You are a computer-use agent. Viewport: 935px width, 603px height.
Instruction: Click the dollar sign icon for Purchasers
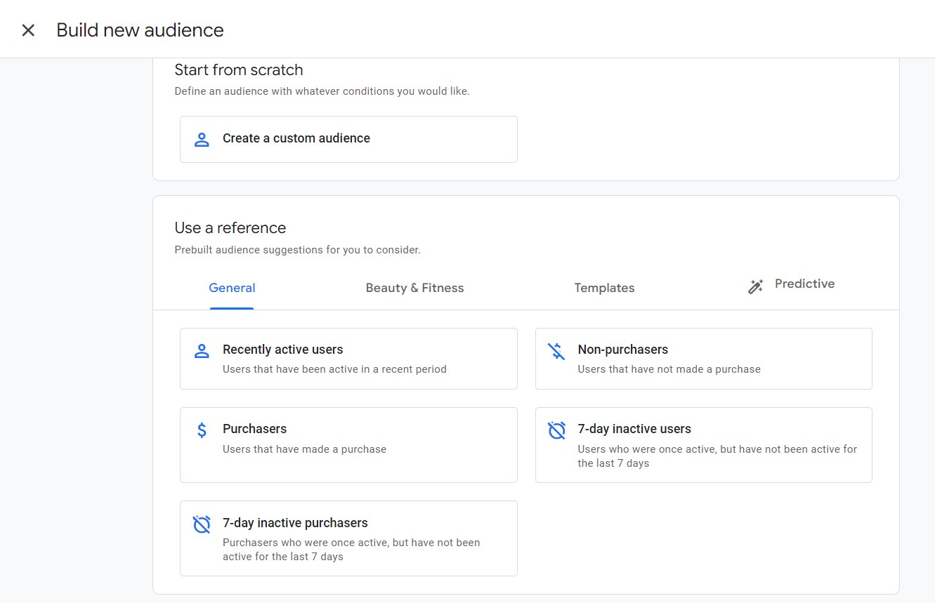point(202,430)
